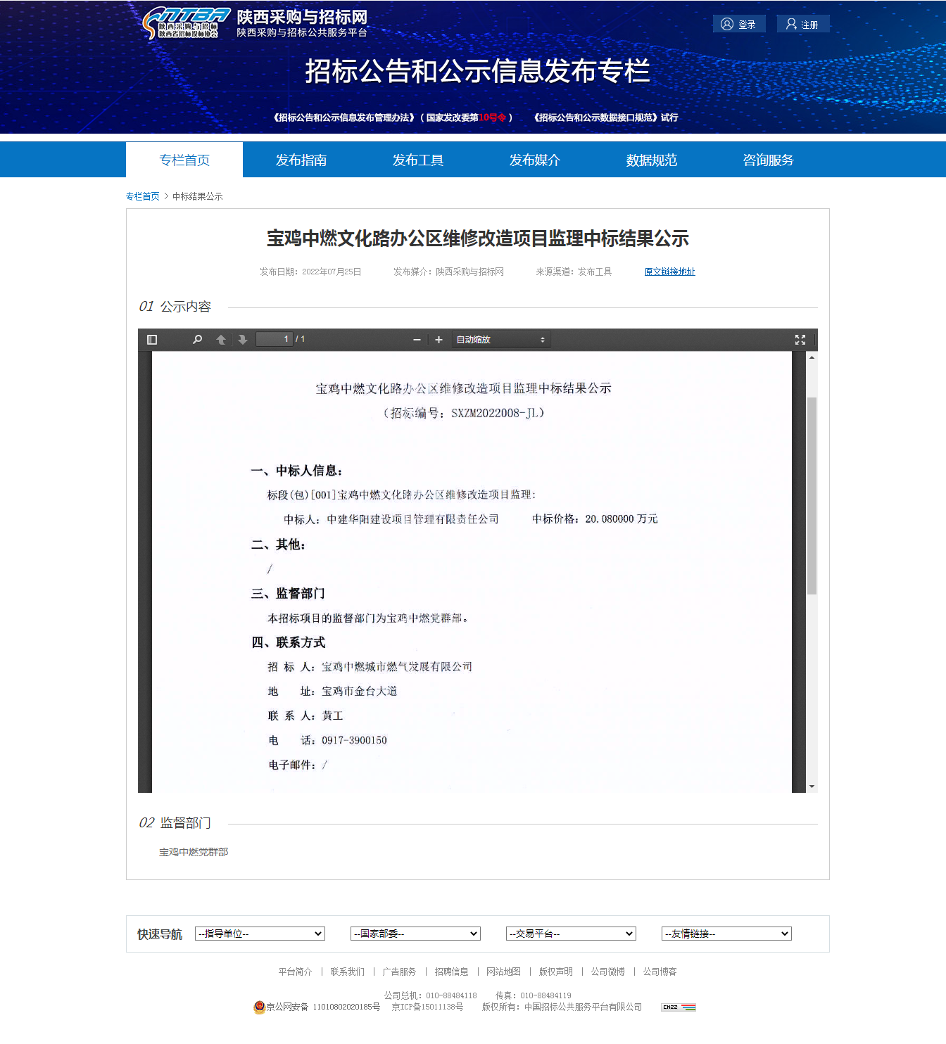Enter PDF presentation fullscreen mode
Screen dimensions: 946x1044
click(x=800, y=340)
